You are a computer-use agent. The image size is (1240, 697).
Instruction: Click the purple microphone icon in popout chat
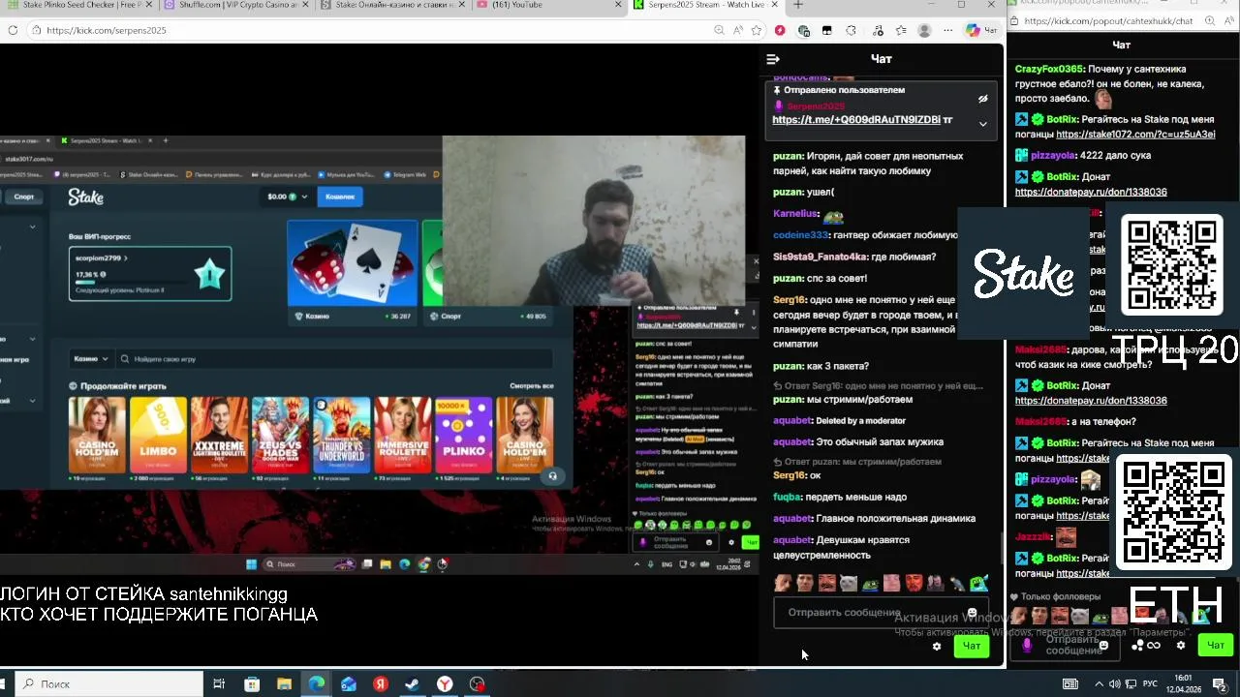(x=1027, y=645)
